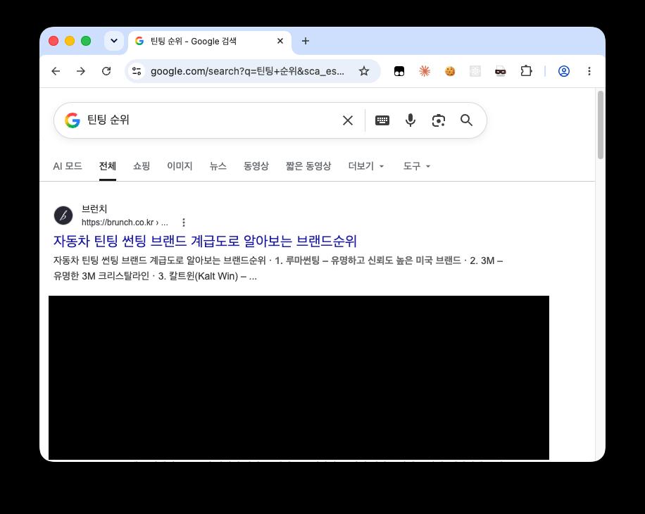
Task: Open the orange starburst extension
Action: [425, 71]
